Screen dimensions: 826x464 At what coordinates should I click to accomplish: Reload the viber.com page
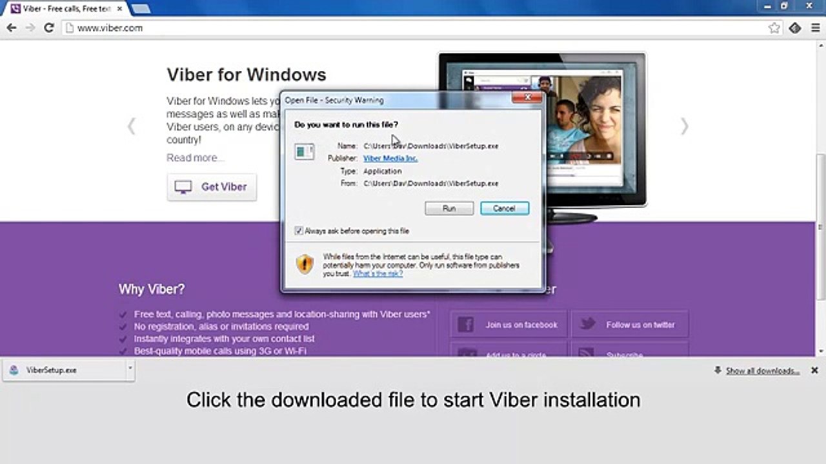(x=48, y=28)
